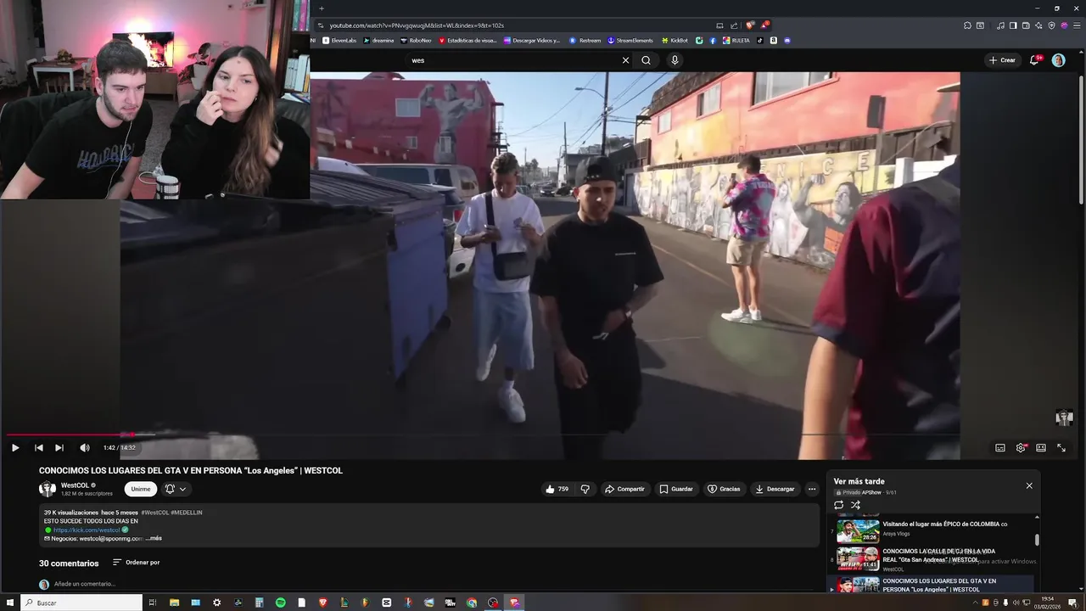Play the YouTube video

click(15, 448)
